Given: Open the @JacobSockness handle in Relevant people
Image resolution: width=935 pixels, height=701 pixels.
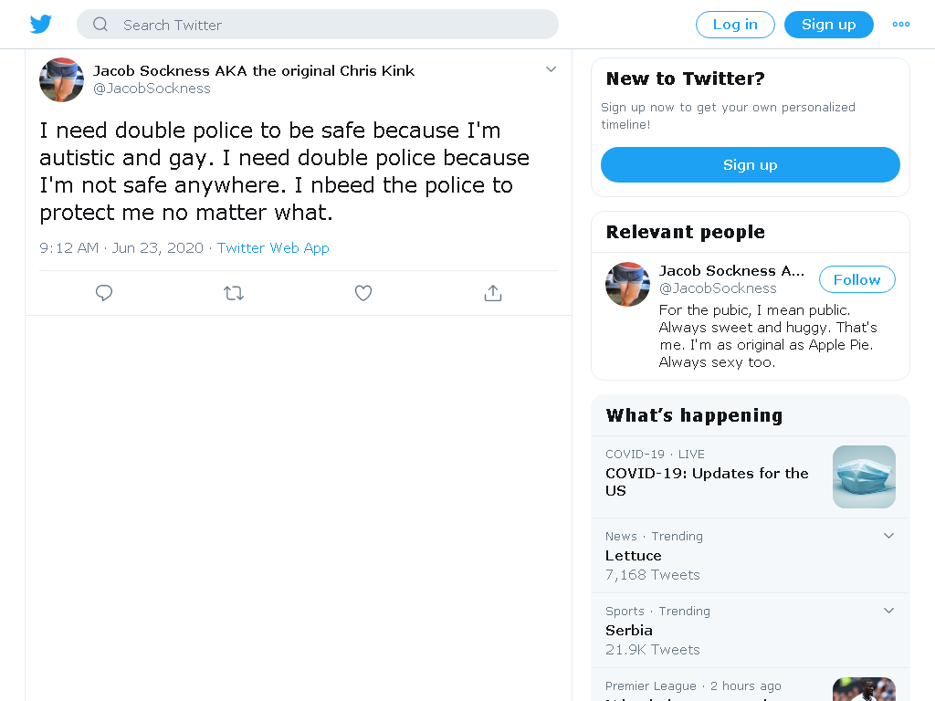Looking at the screenshot, I should pos(718,288).
